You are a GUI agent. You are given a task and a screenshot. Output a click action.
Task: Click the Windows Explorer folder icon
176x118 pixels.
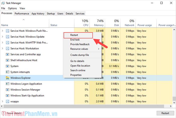8,78
